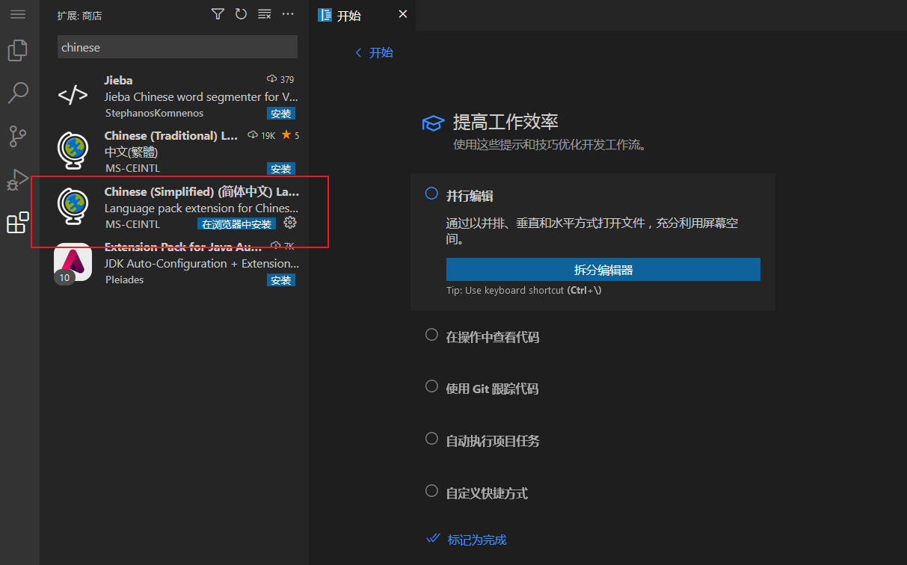This screenshot has width=907, height=565.
Task: Open the Run and Debug view
Action: point(17,179)
